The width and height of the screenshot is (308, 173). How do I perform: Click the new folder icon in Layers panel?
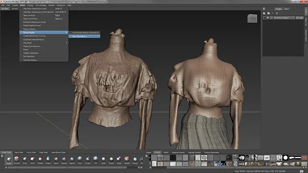269,13
